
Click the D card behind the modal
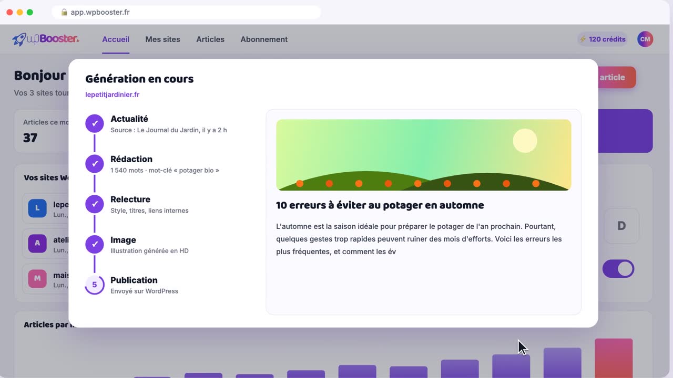tap(621, 226)
